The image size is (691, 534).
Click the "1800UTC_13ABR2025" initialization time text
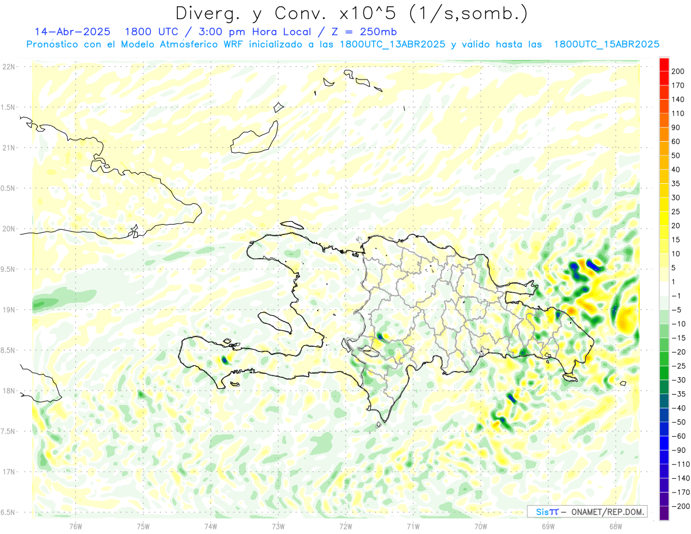pyautogui.click(x=393, y=44)
